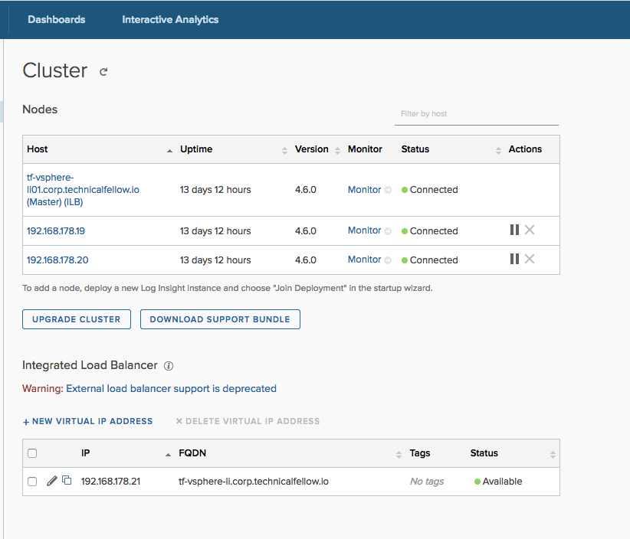Focus the Filter by host field
This screenshot has width=630, height=539.
pos(477,114)
